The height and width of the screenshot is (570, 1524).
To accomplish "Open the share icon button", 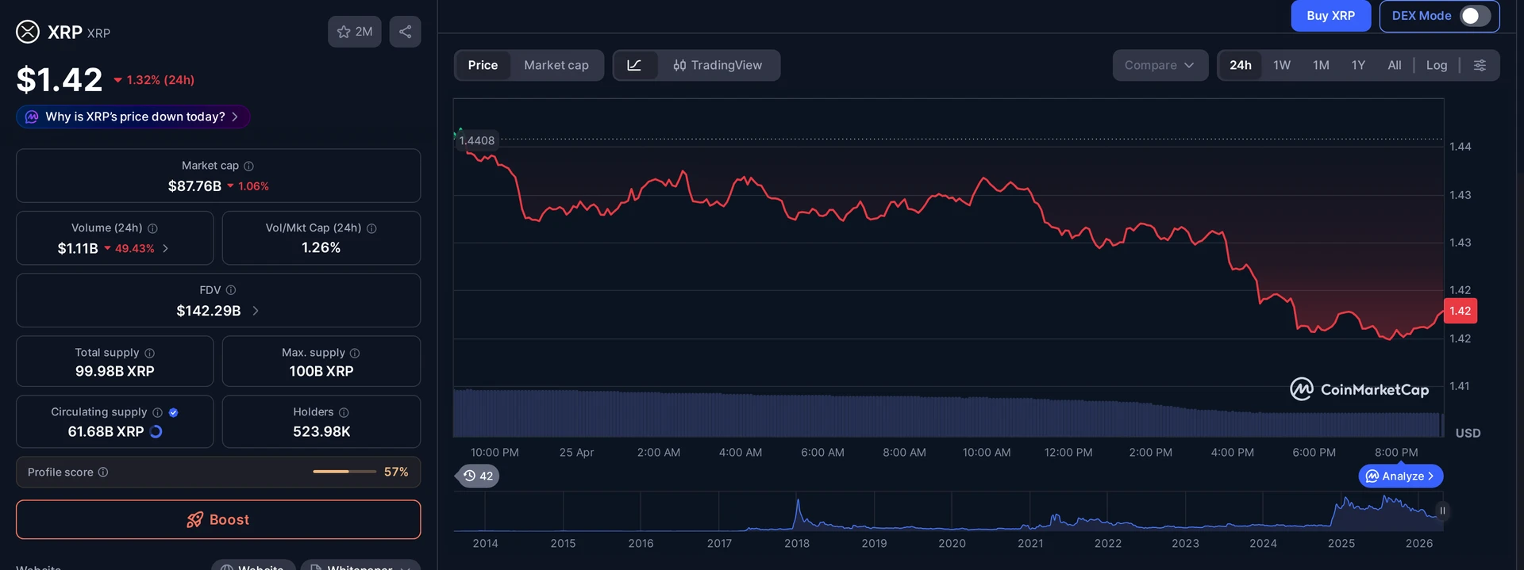I will [x=405, y=32].
